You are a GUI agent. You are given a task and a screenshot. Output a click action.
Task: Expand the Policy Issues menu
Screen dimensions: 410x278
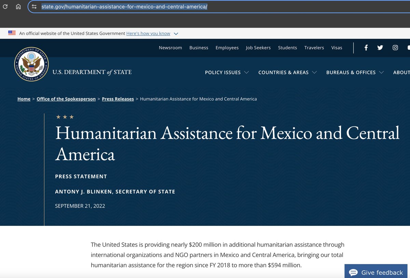(x=227, y=72)
